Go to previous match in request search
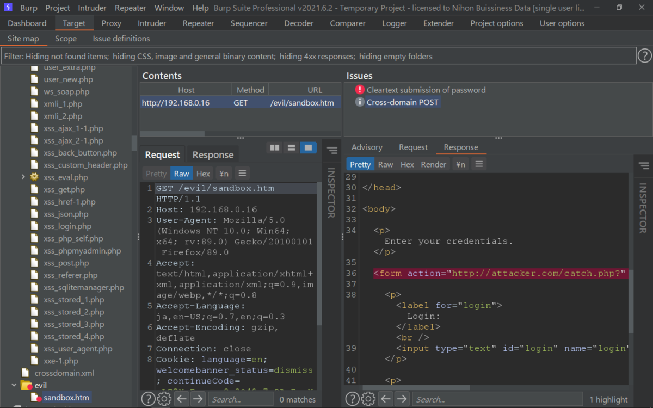Screen dimensions: 653x408 [x=182, y=399]
